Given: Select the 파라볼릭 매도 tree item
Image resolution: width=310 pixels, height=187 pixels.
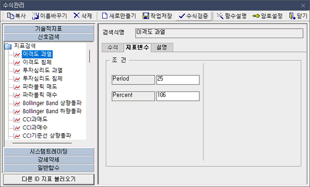Looking at the screenshot, I should click(x=40, y=87).
